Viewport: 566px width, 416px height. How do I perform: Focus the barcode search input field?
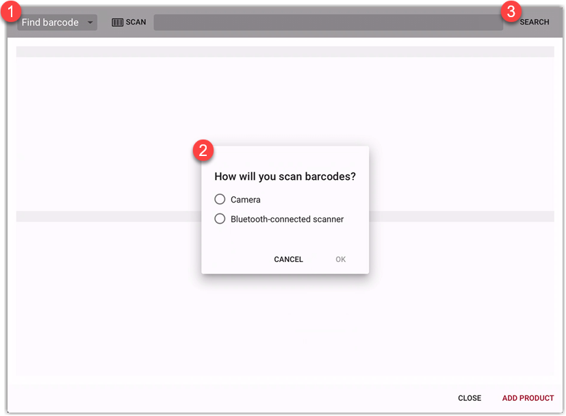click(x=328, y=23)
